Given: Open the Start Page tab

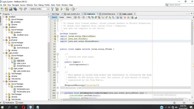Looking at the screenshot, I should tap(55, 14).
